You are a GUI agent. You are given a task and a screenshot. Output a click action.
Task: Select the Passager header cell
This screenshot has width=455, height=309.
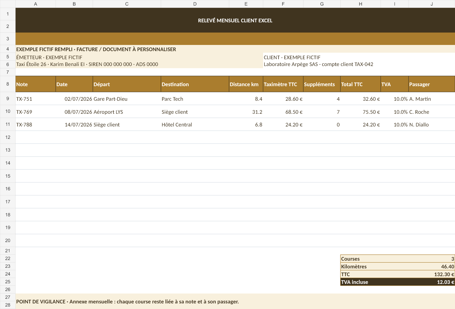432,84
